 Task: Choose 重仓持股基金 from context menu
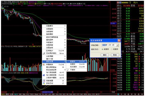click(x=54, y=67)
